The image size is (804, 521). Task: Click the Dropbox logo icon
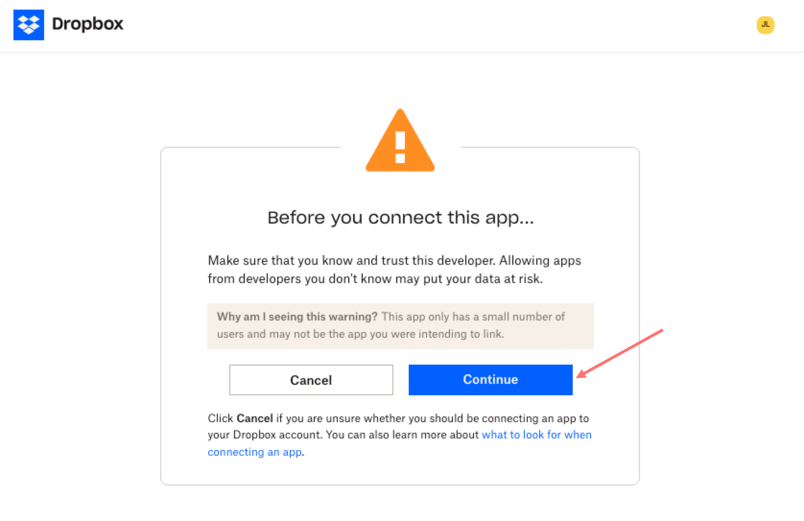pyautogui.click(x=29, y=25)
